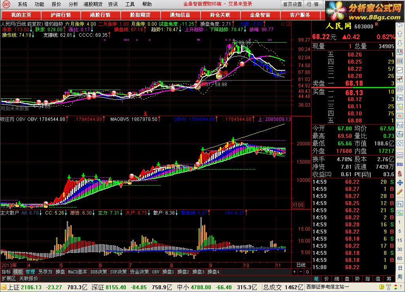Click the orange 自 self-select stock icon

coord(399,116)
